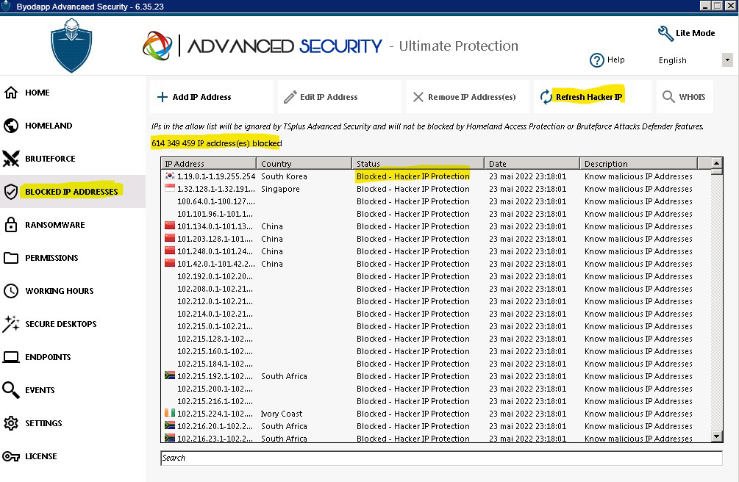Image resolution: width=739 pixels, height=482 pixels.
Task: Click the Ransomware padlock icon
Action: [x=11, y=225]
